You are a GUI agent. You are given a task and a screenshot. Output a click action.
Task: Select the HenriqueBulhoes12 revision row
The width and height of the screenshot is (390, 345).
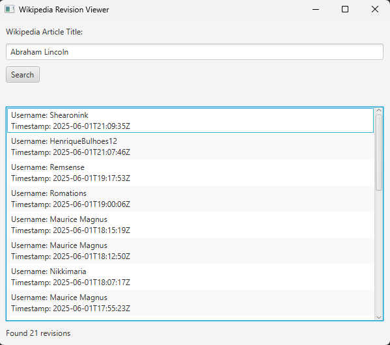point(190,146)
